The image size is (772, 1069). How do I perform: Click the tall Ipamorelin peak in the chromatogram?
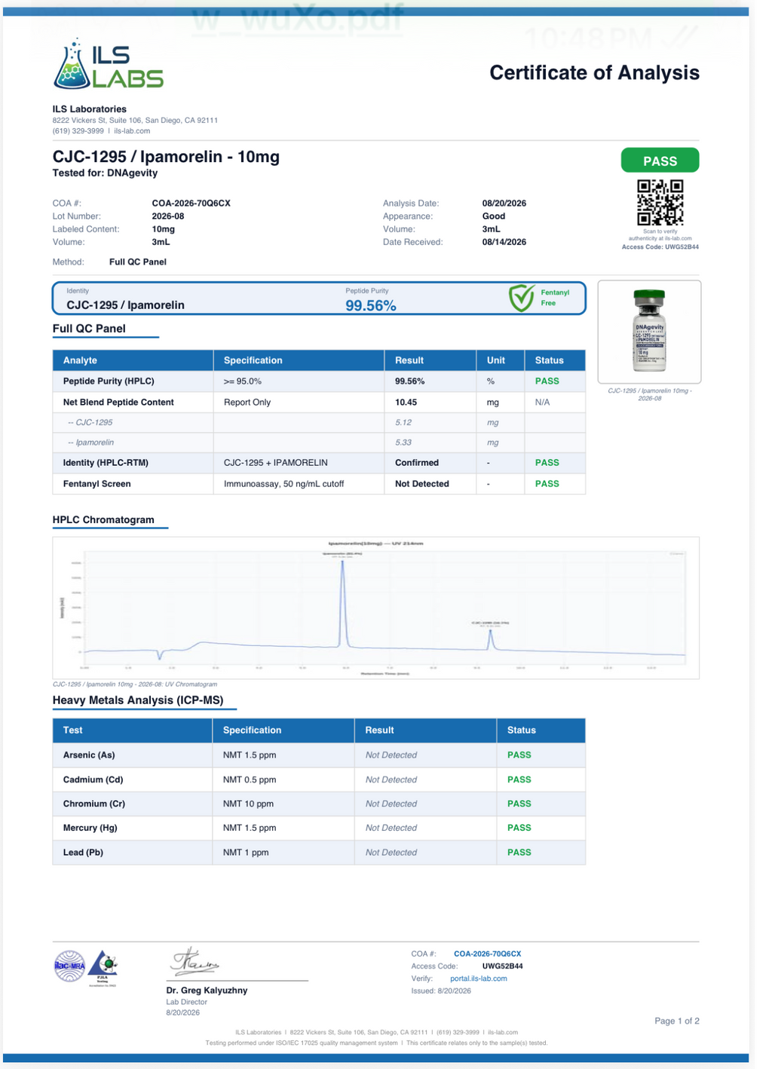click(x=343, y=603)
